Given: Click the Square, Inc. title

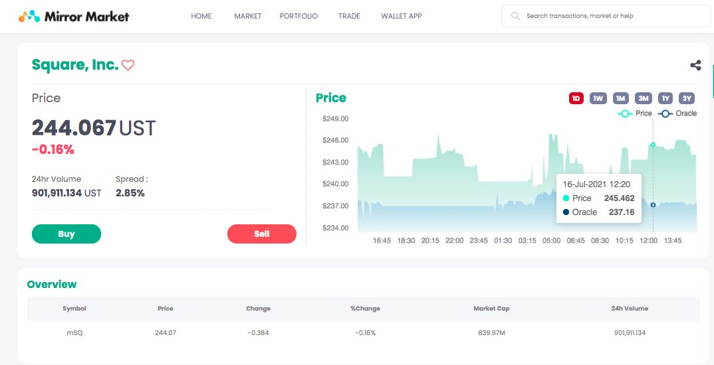Looking at the screenshot, I should 75,65.
